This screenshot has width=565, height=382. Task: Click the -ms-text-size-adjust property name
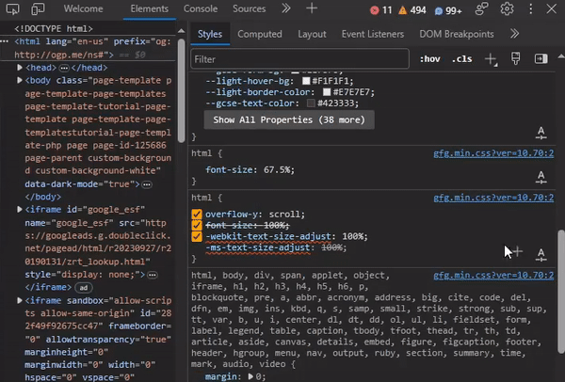coord(258,247)
